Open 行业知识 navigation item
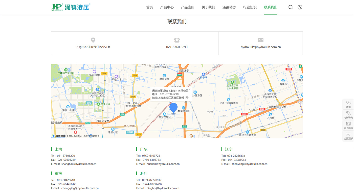354x192 pixels. pyautogui.click(x=250, y=7)
